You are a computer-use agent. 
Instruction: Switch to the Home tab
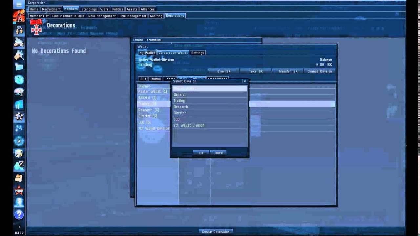(34, 9)
